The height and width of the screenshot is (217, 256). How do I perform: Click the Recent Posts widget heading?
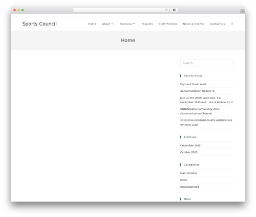point(193,76)
